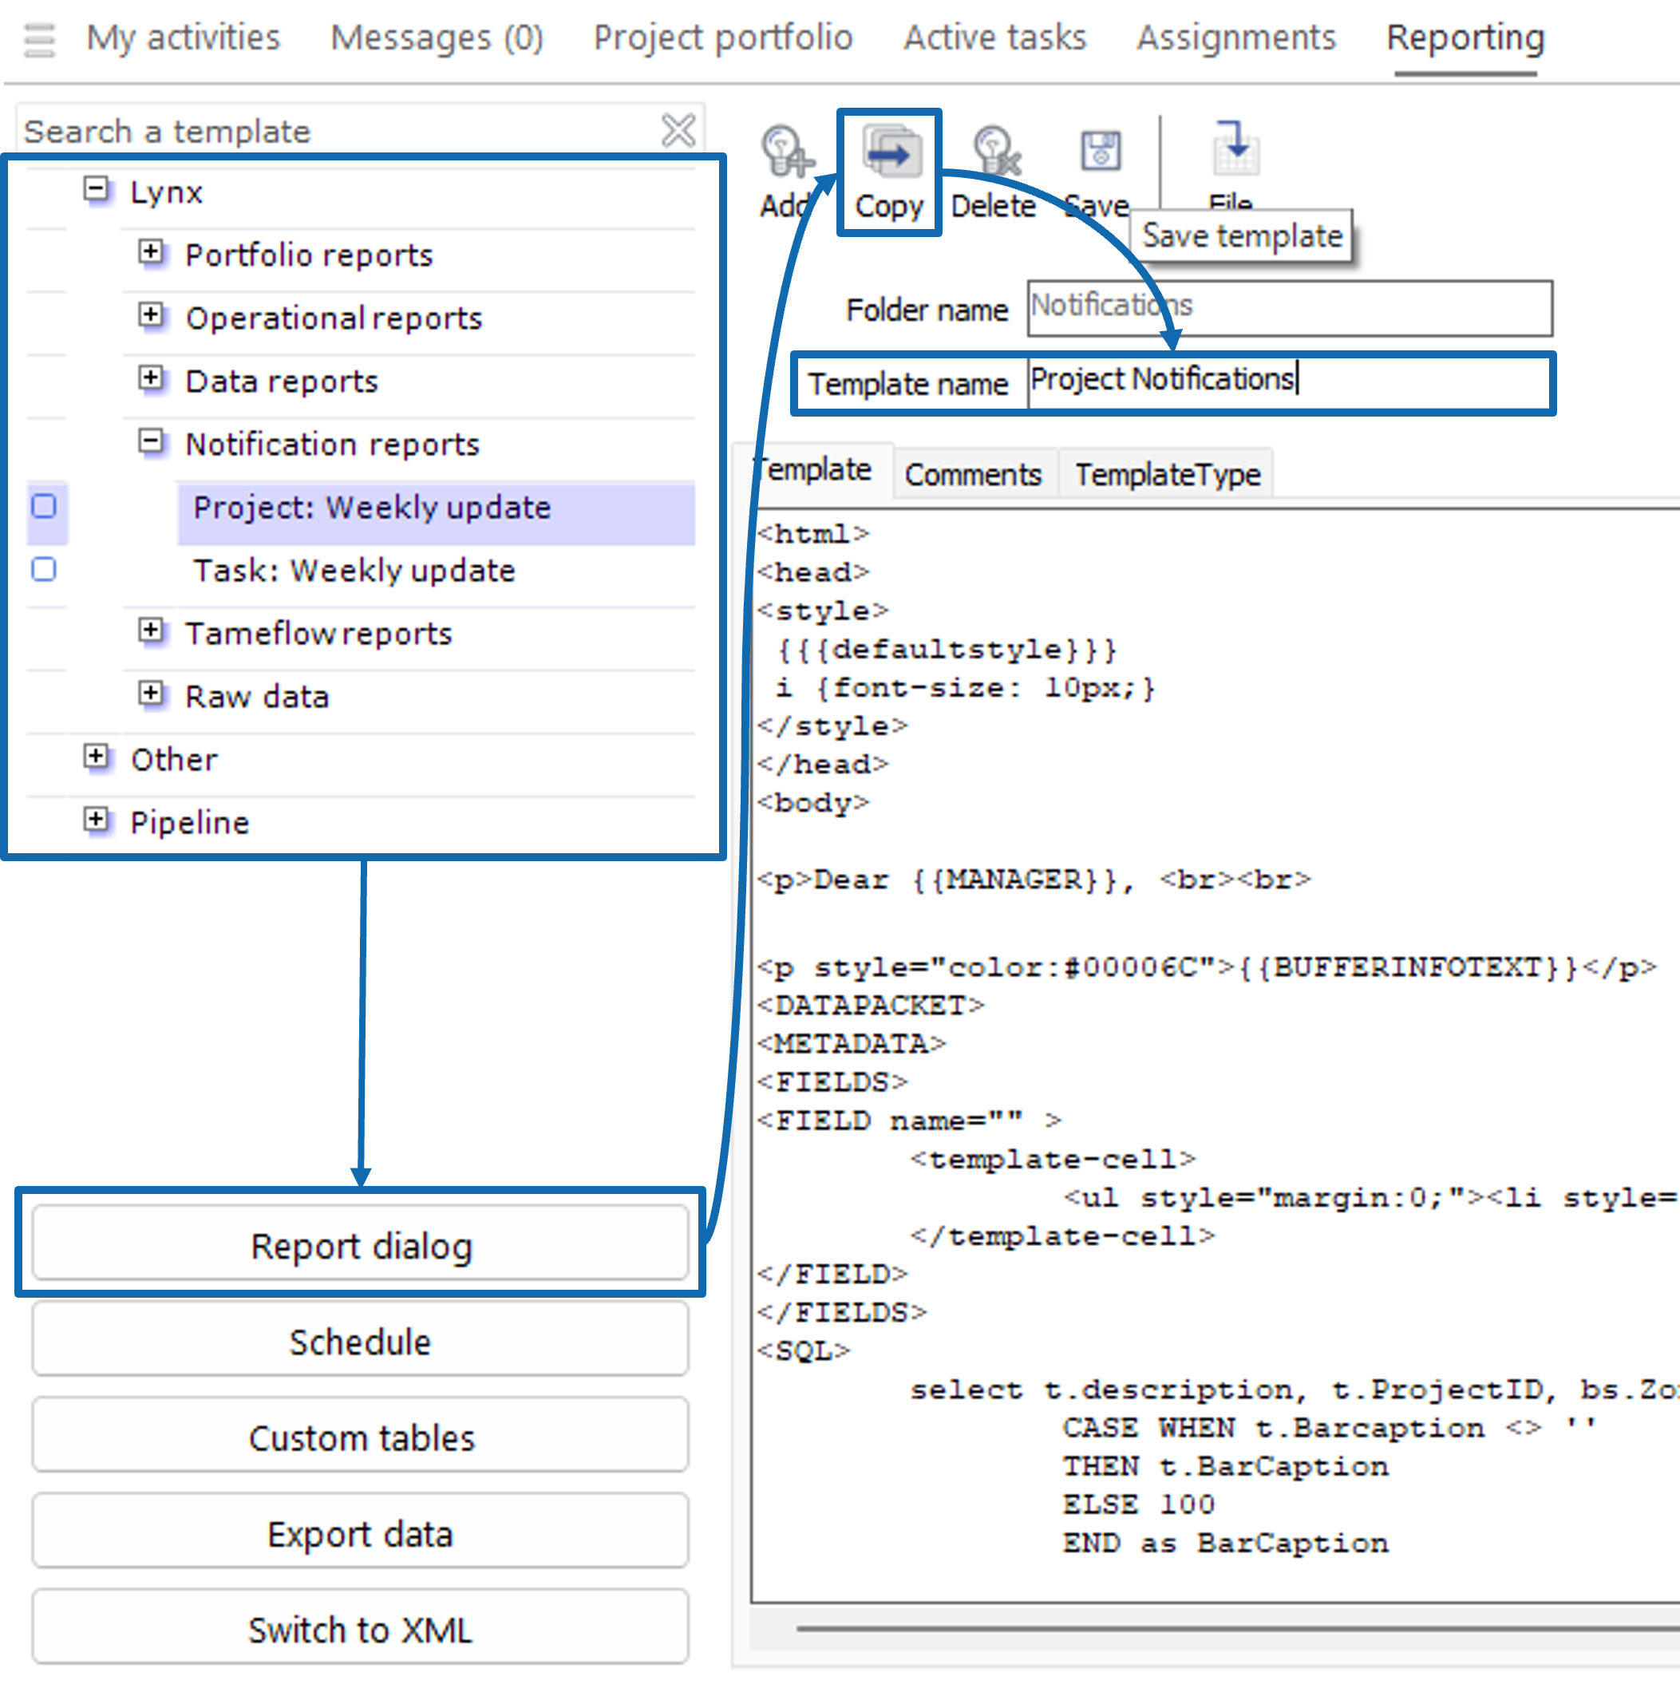Click the <FIELD name="" > line
This screenshot has width=1680, height=1692.
click(x=910, y=1121)
